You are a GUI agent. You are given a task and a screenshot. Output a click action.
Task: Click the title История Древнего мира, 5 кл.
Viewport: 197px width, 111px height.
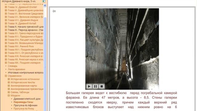tap(19, 1)
